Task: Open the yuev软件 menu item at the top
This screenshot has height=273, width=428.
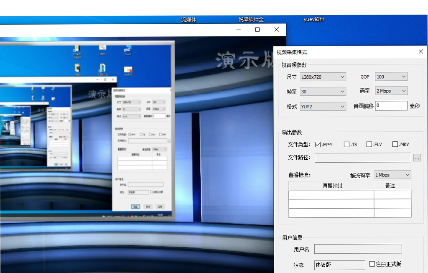Action: (314, 19)
